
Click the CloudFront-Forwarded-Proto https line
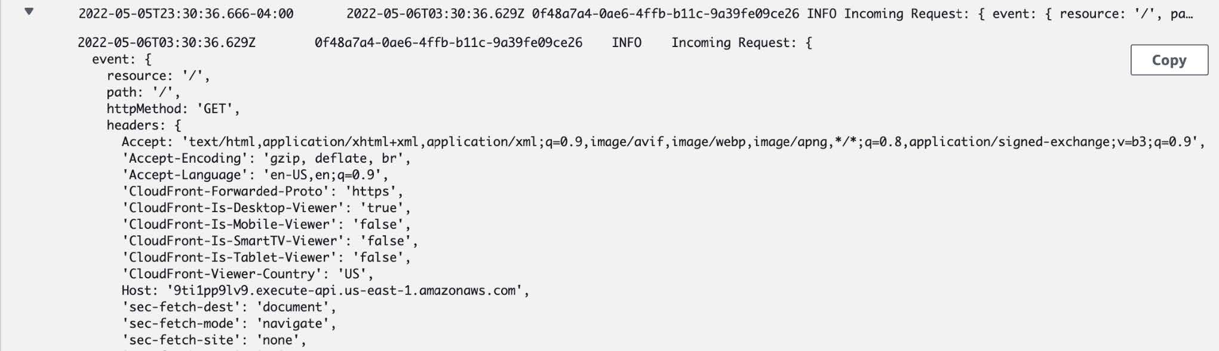click(263, 191)
